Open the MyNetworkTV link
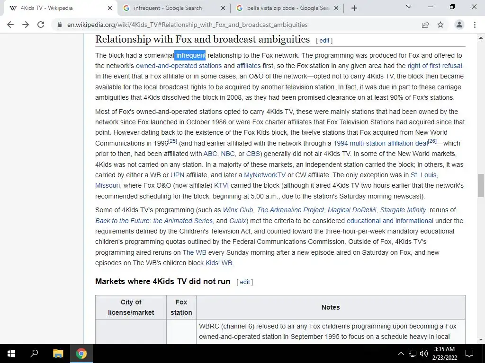The width and height of the screenshot is (485, 363). tap(265, 175)
